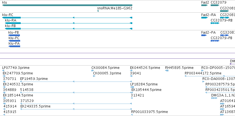Select the EK240532.5prime EST marker
Image resolution: width=235 pixels, height=116 pixels.
tap(4, 87)
